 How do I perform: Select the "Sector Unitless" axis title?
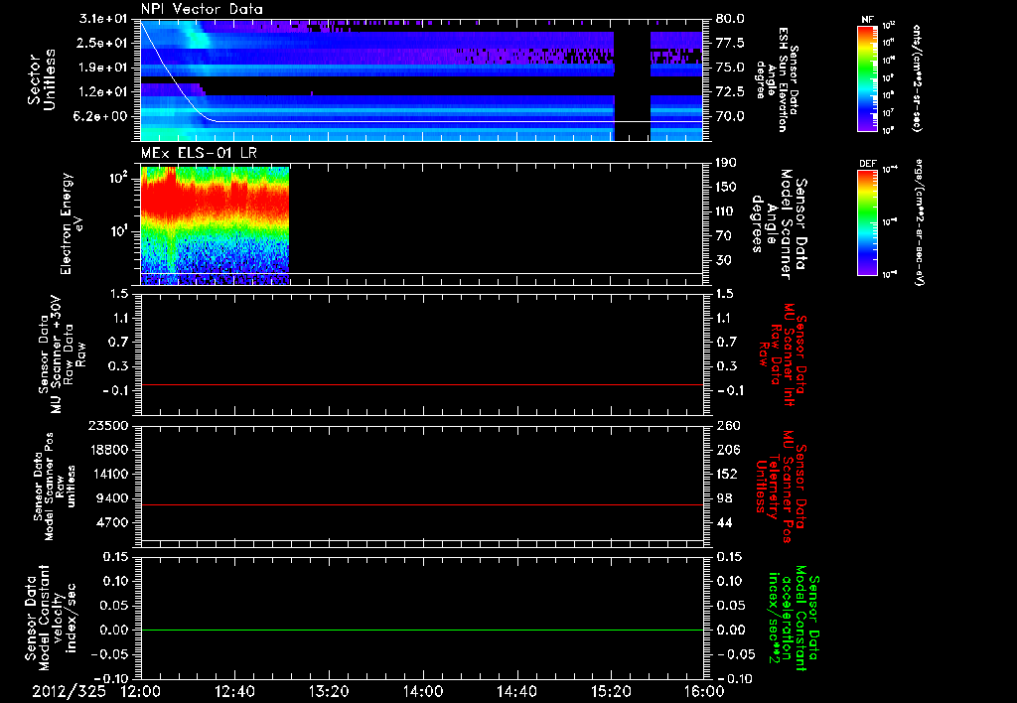(x=42, y=79)
